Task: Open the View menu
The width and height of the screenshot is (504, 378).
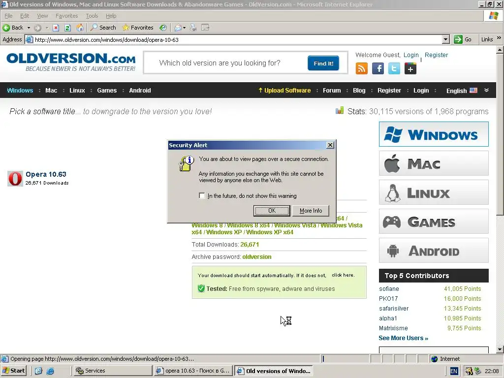Action: point(42,16)
